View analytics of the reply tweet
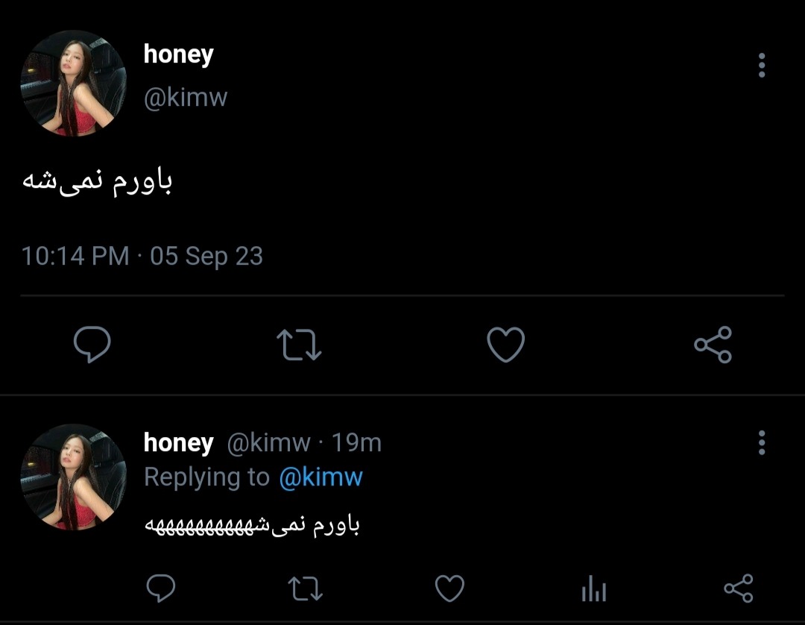The width and height of the screenshot is (805, 625). (x=594, y=588)
